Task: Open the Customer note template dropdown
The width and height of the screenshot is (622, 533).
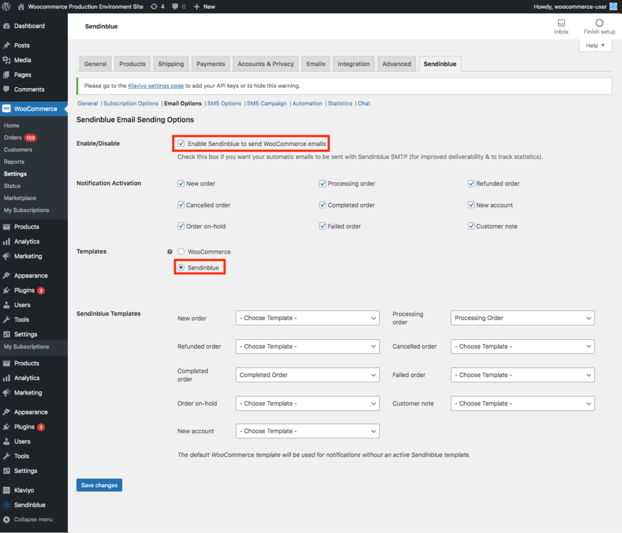Action: click(x=522, y=403)
